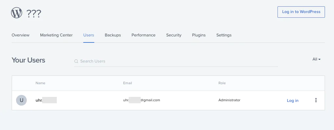The image size is (334, 130).
Task: Switch to the Overview tab
Action: 20,35
